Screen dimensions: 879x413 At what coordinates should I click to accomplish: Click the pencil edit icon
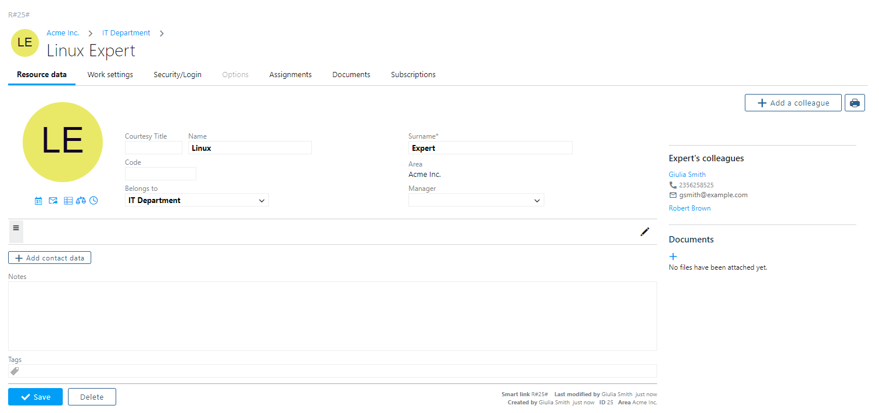click(644, 231)
